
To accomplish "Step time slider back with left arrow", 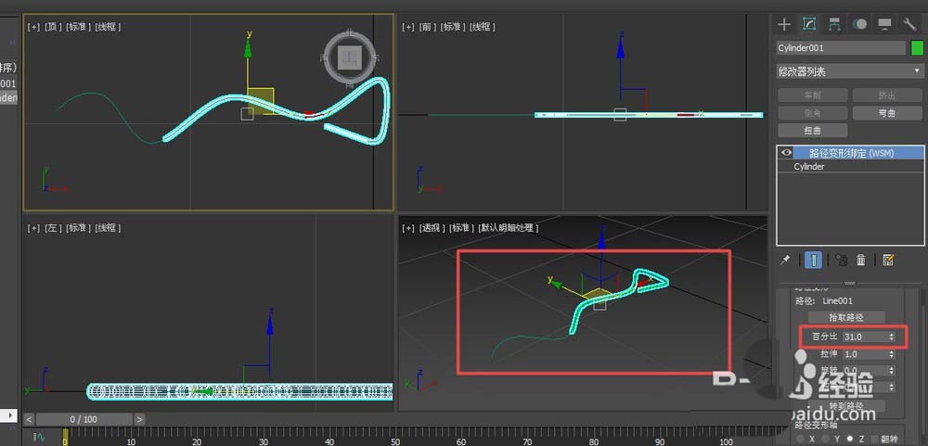I will [x=29, y=419].
